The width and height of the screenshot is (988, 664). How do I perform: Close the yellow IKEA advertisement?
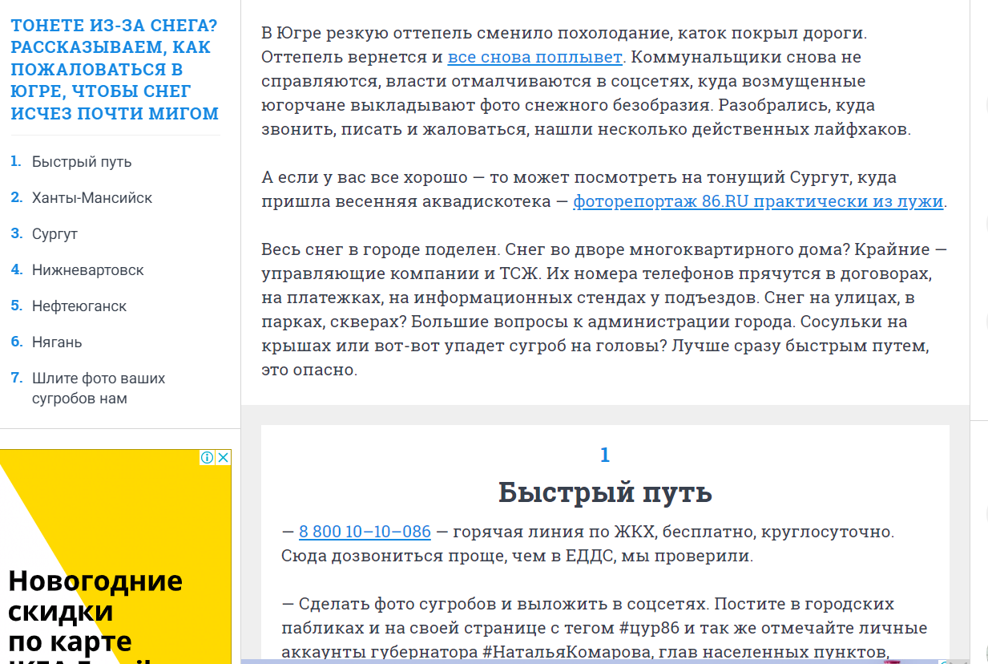click(224, 458)
